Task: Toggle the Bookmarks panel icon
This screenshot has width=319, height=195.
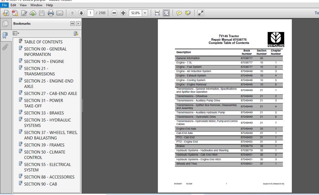Action: (5, 35)
